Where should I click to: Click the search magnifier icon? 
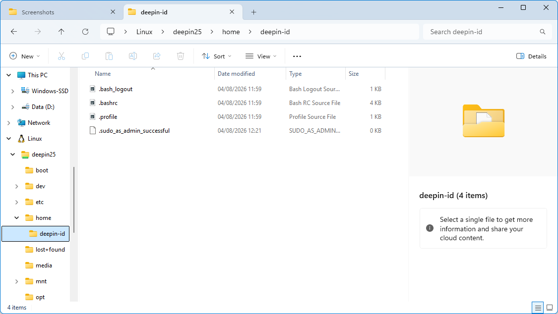(542, 32)
